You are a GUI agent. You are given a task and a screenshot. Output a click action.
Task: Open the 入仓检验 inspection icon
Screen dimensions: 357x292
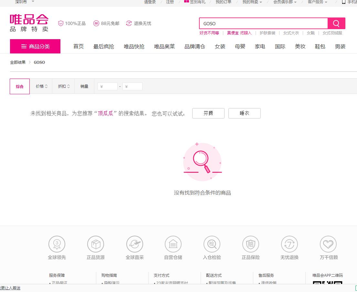(x=212, y=244)
